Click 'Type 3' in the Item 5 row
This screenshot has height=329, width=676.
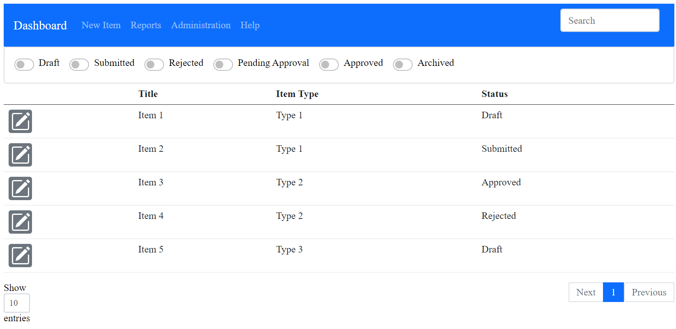pos(289,249)
